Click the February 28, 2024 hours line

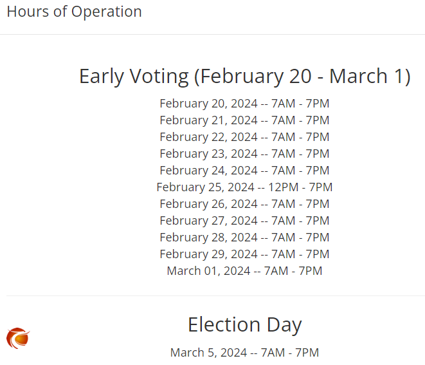click(244, 238)
